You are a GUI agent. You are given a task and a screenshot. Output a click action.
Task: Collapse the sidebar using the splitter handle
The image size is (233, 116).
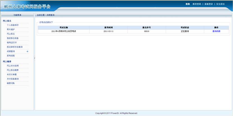(34, 58)
